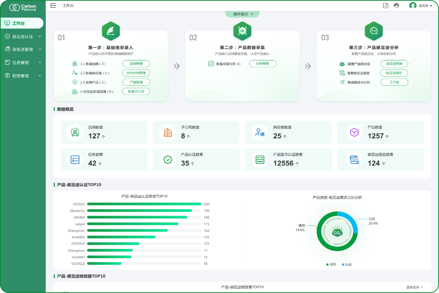Toggle the 玩具 legend item in pie chart
Screen dimensions: 439x293
(x=346, y=264)
